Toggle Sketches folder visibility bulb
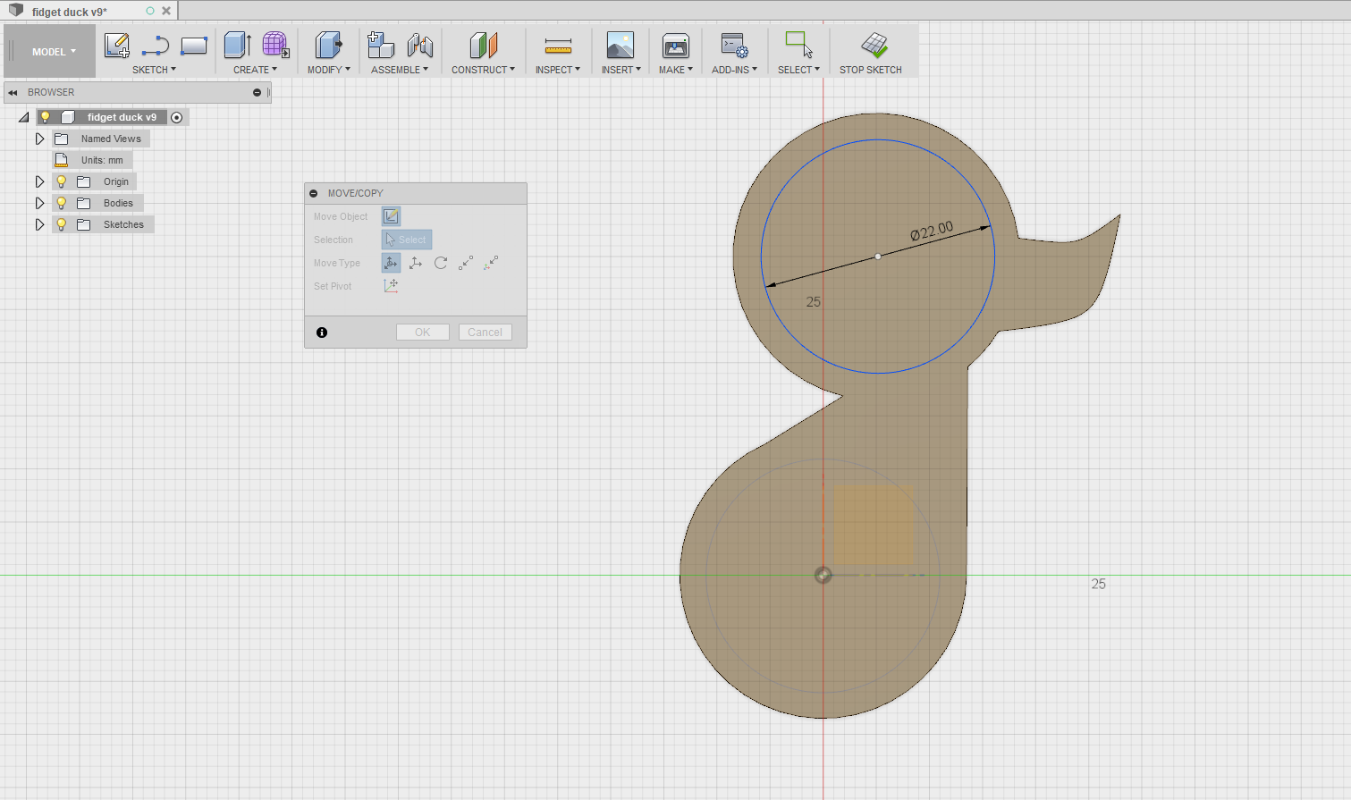The height and width of the screenshot is (800, 1351). [61, 224]
